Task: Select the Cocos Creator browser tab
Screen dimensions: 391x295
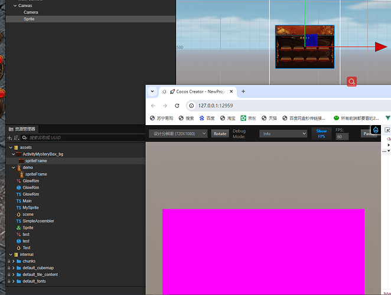Action: (197, 91)
